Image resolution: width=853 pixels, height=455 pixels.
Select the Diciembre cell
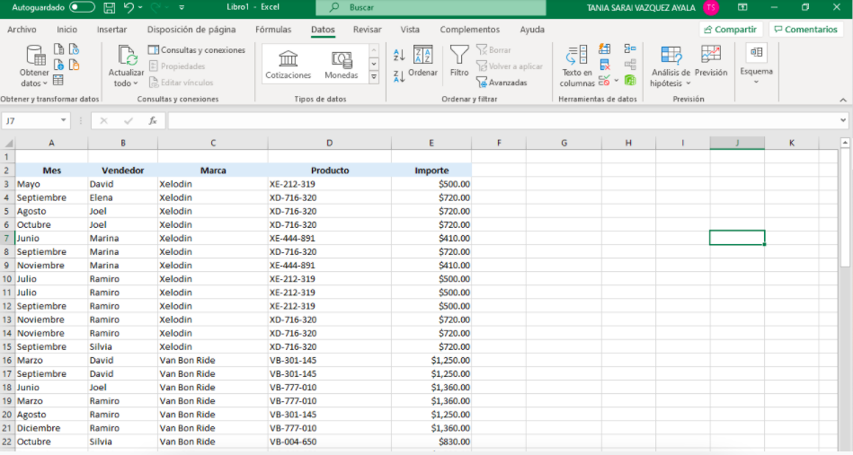(x=51, y=428)
